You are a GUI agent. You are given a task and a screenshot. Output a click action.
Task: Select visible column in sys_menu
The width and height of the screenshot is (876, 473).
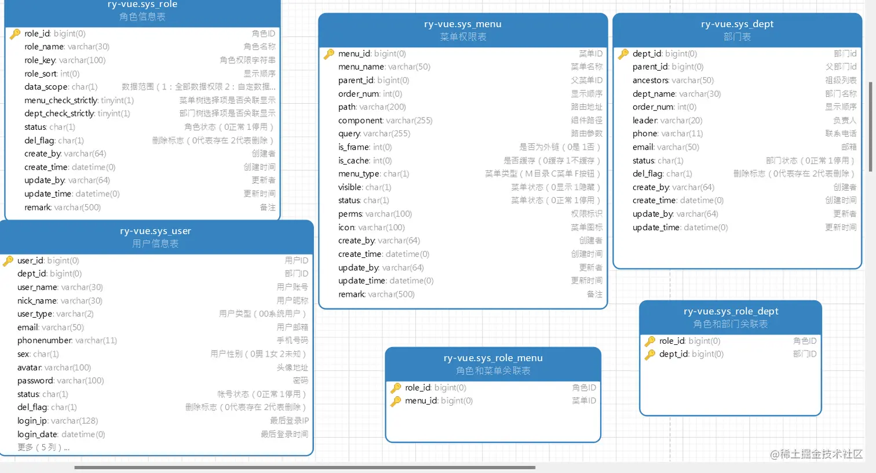click(463, 187)
